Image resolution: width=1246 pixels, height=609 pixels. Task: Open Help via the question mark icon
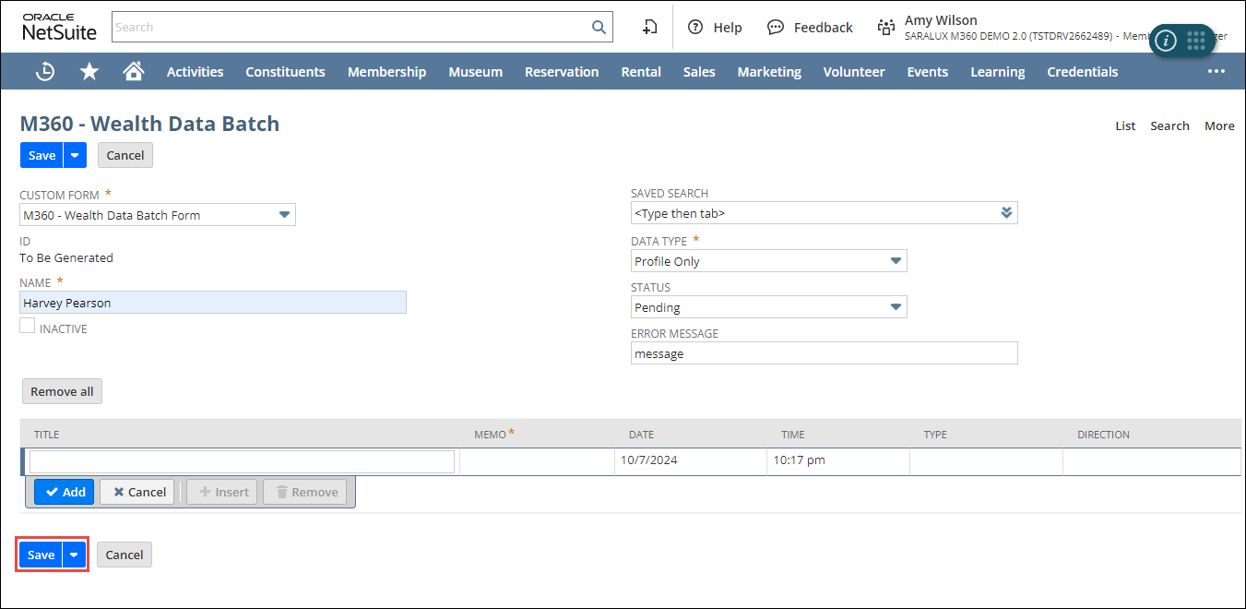pos(695,27)
